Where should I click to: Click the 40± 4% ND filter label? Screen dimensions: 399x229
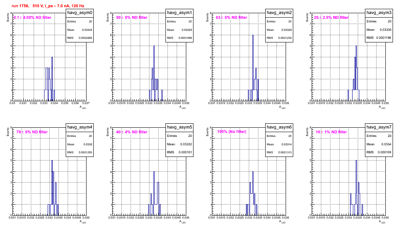pos(132,132)
